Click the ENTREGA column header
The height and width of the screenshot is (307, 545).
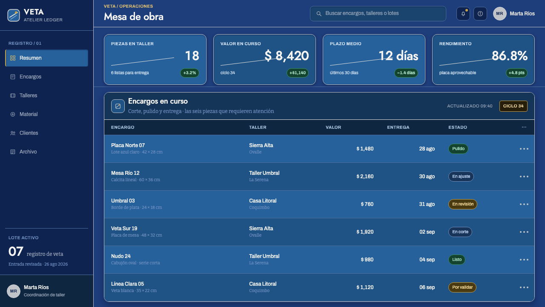click(398, 127)
